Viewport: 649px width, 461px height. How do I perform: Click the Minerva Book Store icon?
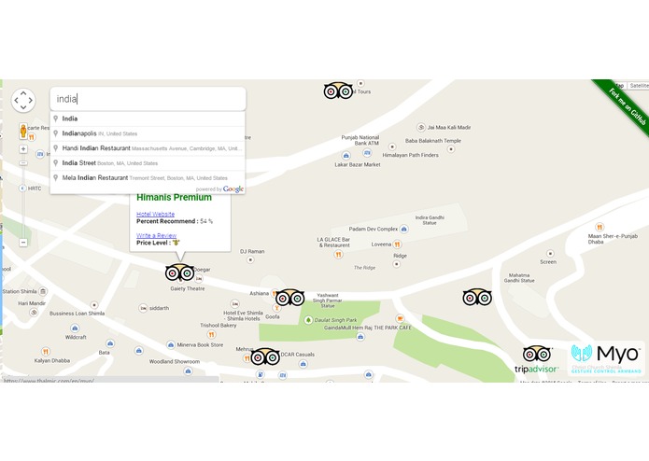(171, 345)
